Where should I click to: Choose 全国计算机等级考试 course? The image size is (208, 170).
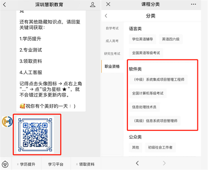pos(148,93)
